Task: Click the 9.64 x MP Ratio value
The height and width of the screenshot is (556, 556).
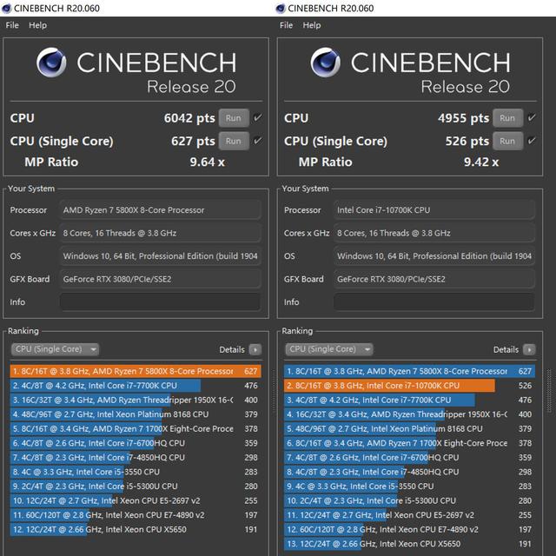Action: point(208,162)
